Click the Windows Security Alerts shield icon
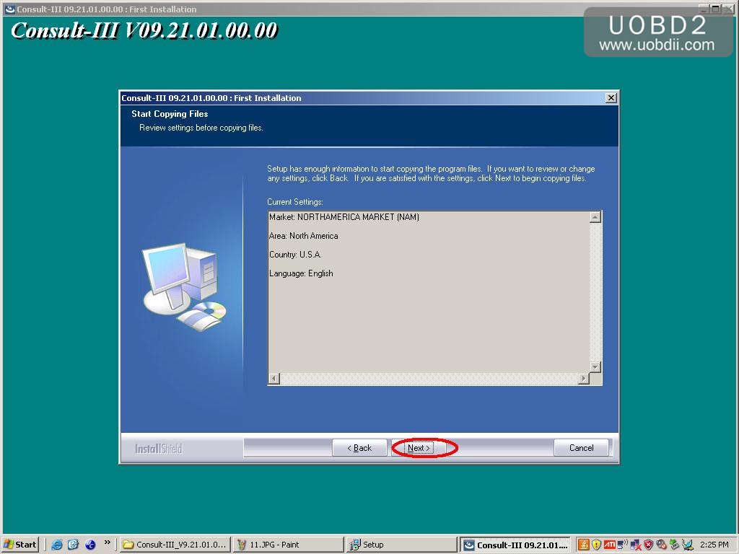The height and width of the screenshot is (554, 739). [596, 544]
